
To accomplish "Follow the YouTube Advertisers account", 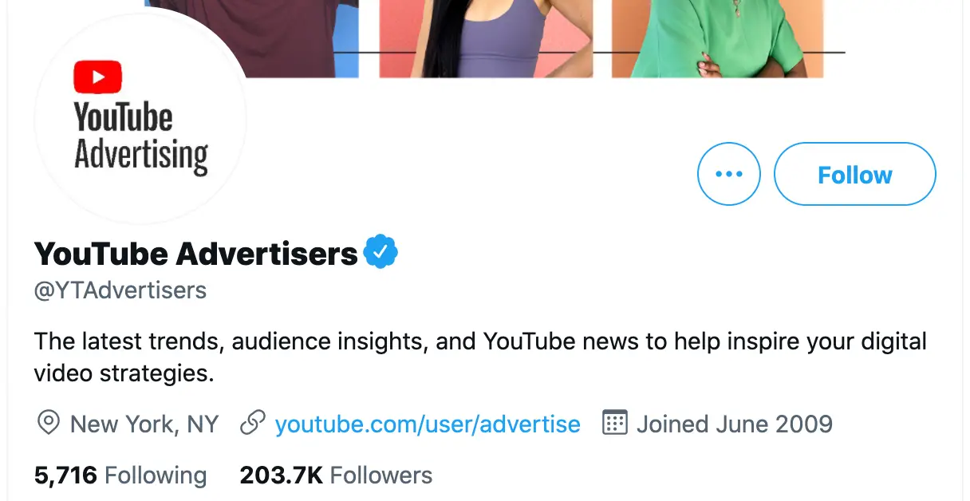I will tap(854, 174).
